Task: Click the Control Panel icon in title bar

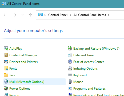Action: 4,3
